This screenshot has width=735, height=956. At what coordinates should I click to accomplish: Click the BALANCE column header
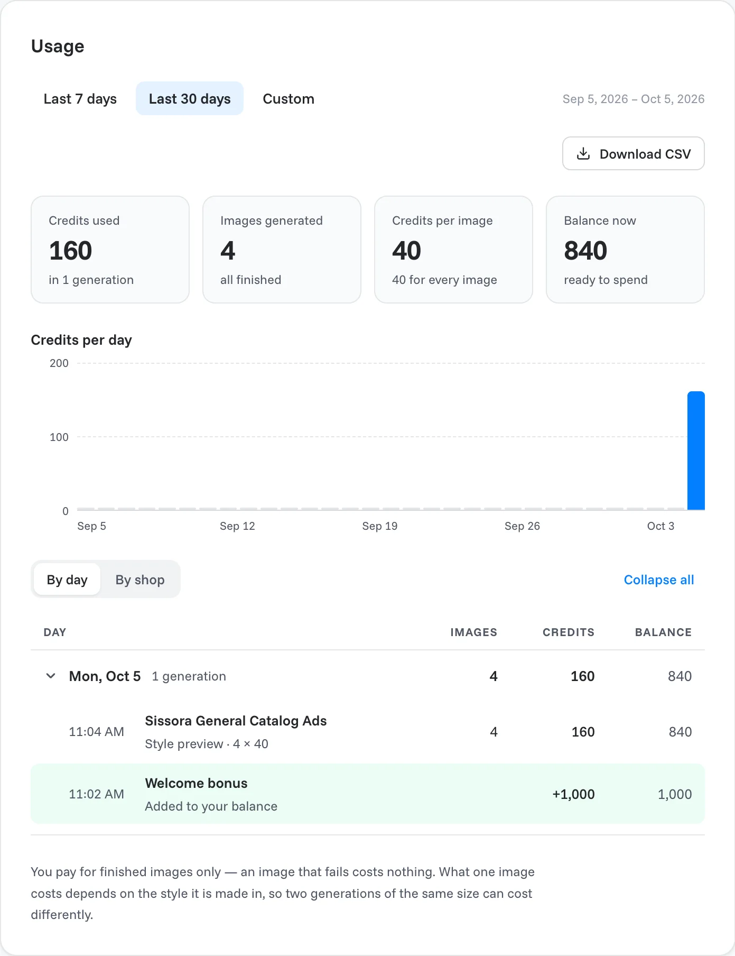coord(664,632)
